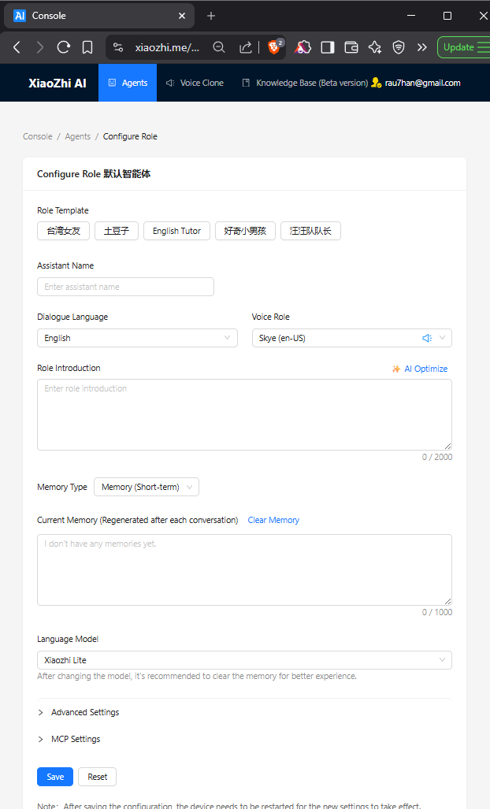Open Leo AI sparkle icon
The image size is (490, 809).
pos(375,47)
